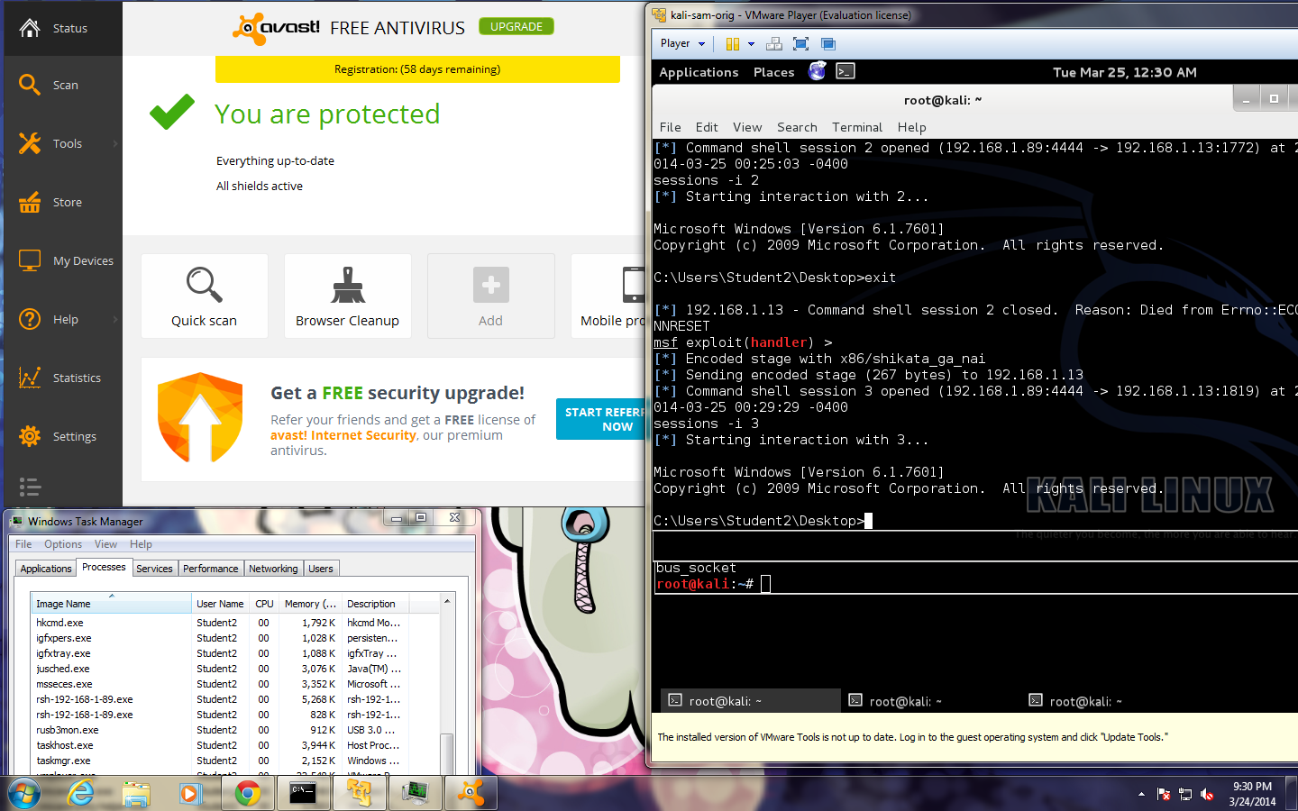The image size is (1298, 811).
Task: Open the dropdown arrow beside VMware pause button
Action: pyautogui.click(x=751, y=43)
